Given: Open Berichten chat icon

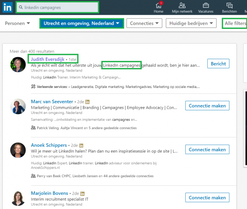Looking at the screenshot, I should point(229,5).
